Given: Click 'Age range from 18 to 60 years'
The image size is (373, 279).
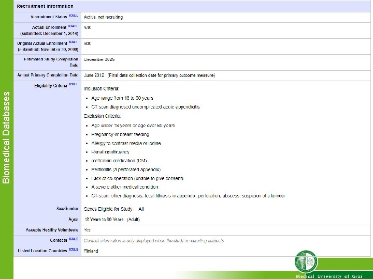Looking at the screenshot, I should pyautogui.click(x=122, y=98).
